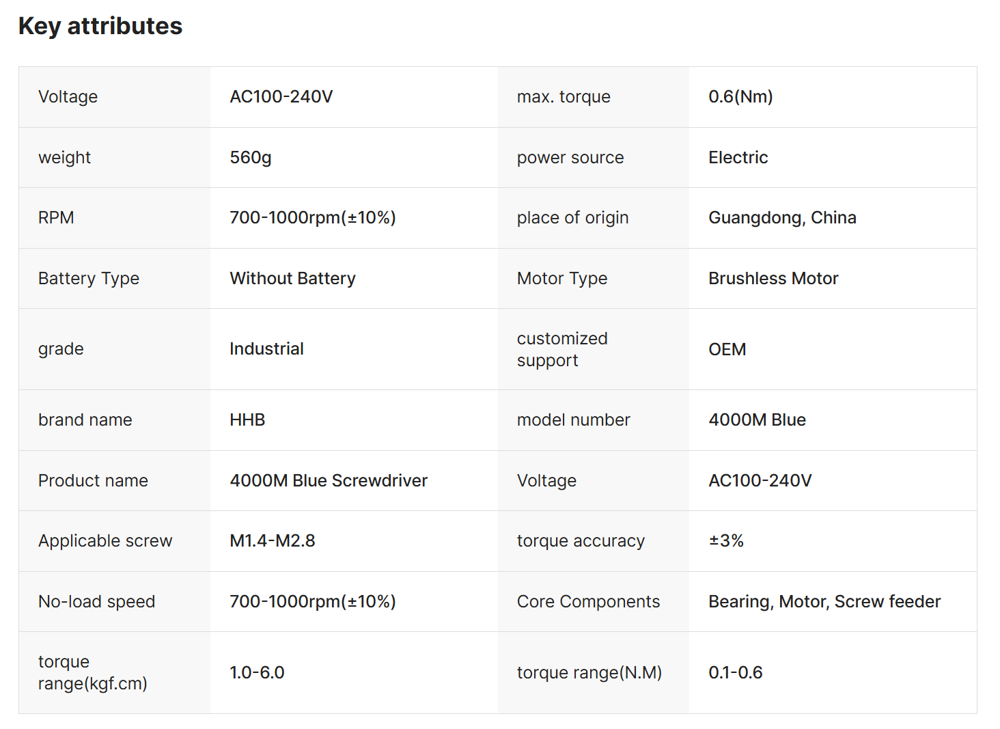Select the "1.0-6.0" torque range value
1000x729 pixels.
[257, 673]
